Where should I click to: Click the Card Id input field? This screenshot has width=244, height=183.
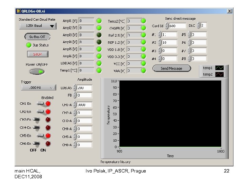pos(177,26)
